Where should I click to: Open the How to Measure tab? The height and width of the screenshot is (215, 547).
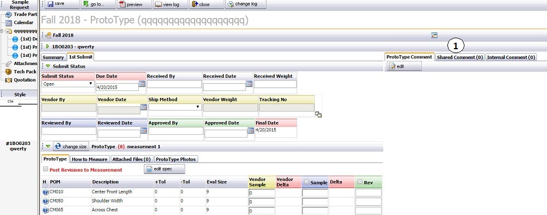tap(89, 159)
